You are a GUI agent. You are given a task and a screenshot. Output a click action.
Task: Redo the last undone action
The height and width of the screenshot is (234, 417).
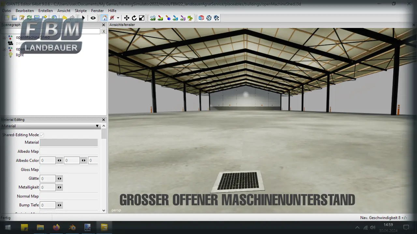point(72,18)
